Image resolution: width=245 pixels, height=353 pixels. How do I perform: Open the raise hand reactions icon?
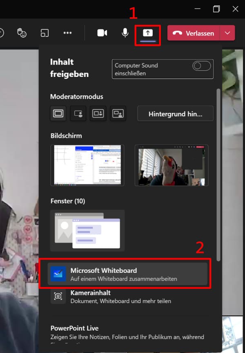tap(22, 33)
